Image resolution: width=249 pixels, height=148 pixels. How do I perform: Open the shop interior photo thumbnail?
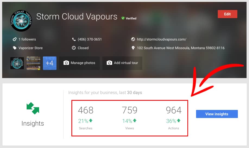point(33,63)
